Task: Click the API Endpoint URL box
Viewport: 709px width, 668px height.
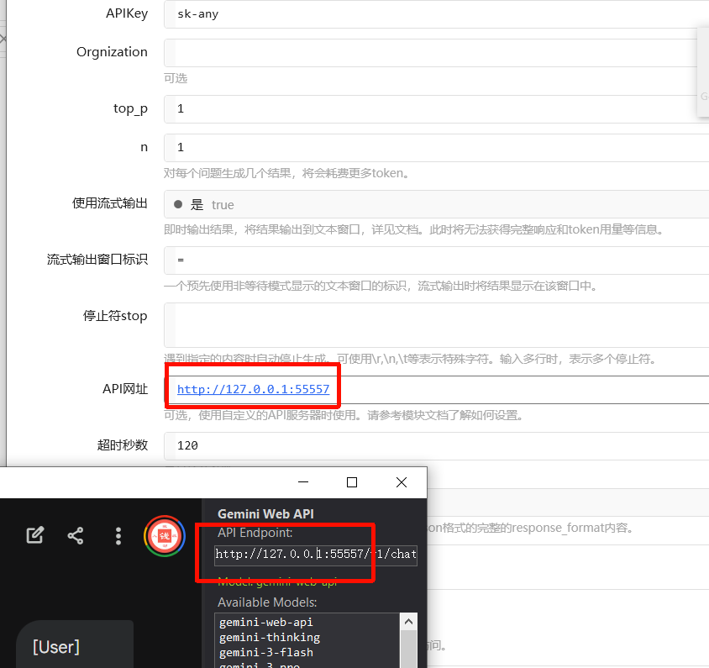Action: tap(315, 554)
